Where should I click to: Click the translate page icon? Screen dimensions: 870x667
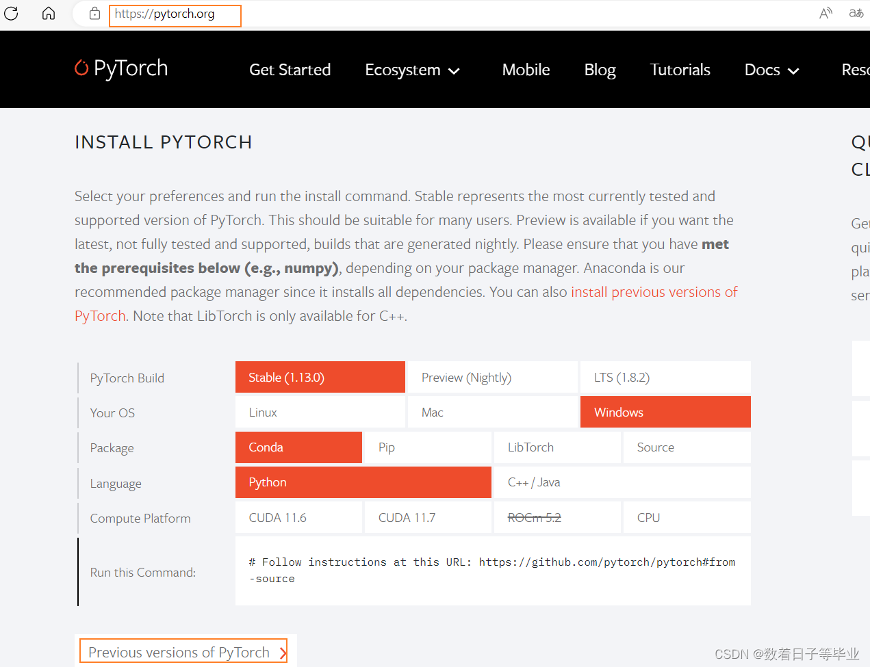856,13
